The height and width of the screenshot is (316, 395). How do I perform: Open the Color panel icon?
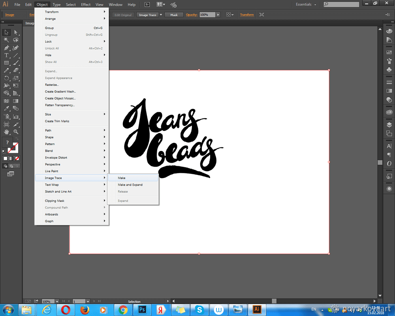(389, 31)
